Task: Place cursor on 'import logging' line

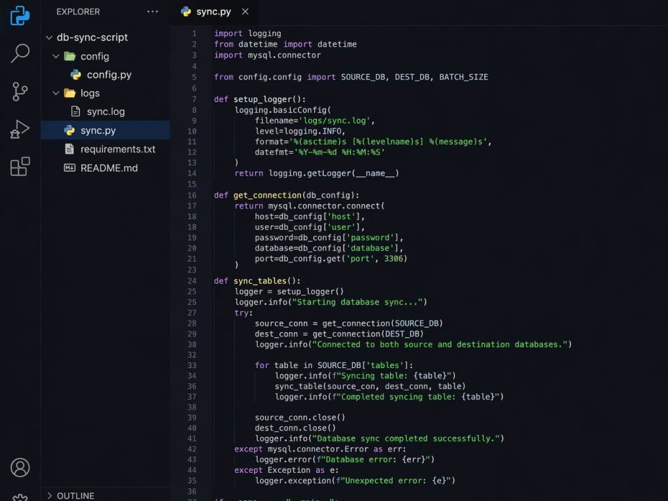Action: click(x=248, y=33)
